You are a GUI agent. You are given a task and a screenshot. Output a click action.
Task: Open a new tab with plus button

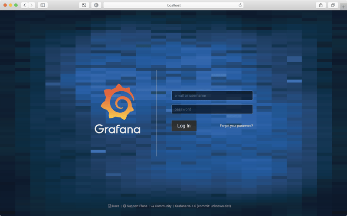(344, 7)
